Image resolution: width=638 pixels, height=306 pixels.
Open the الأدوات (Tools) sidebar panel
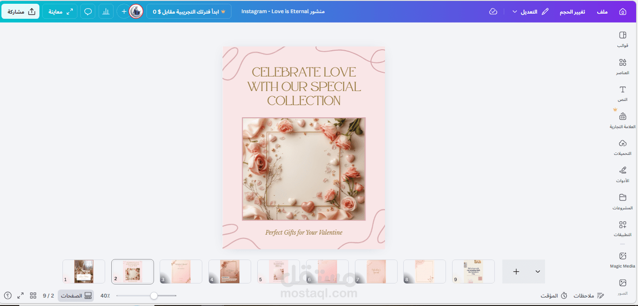point(623,174)
